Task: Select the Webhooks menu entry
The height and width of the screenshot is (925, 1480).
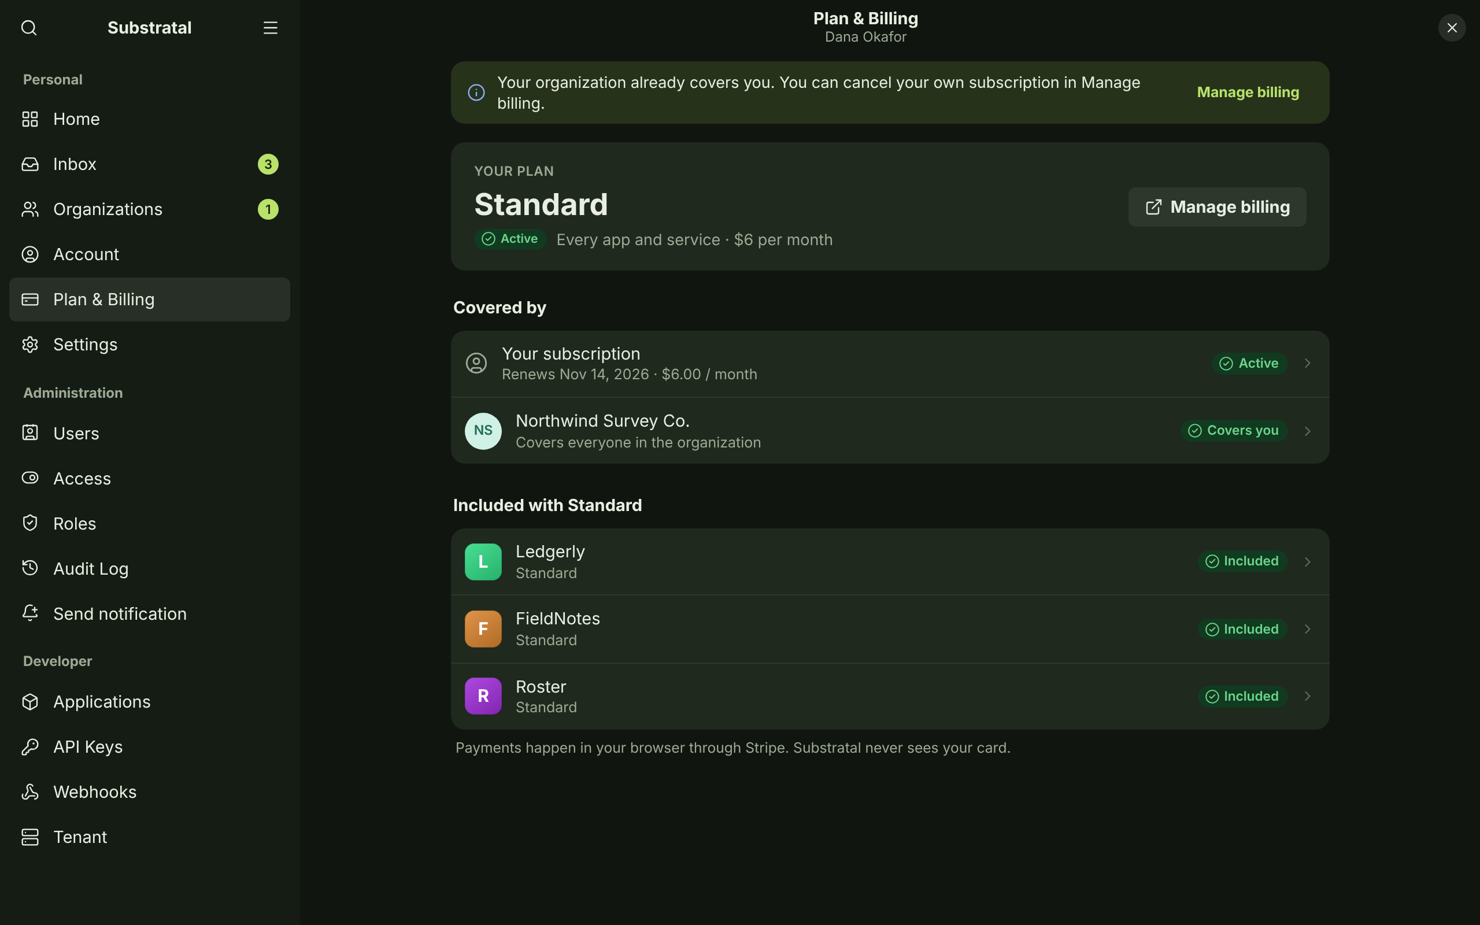Action: click(150, 791)
